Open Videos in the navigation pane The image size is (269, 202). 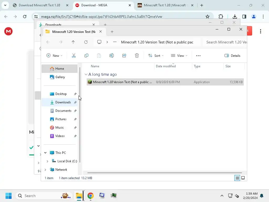60,136
